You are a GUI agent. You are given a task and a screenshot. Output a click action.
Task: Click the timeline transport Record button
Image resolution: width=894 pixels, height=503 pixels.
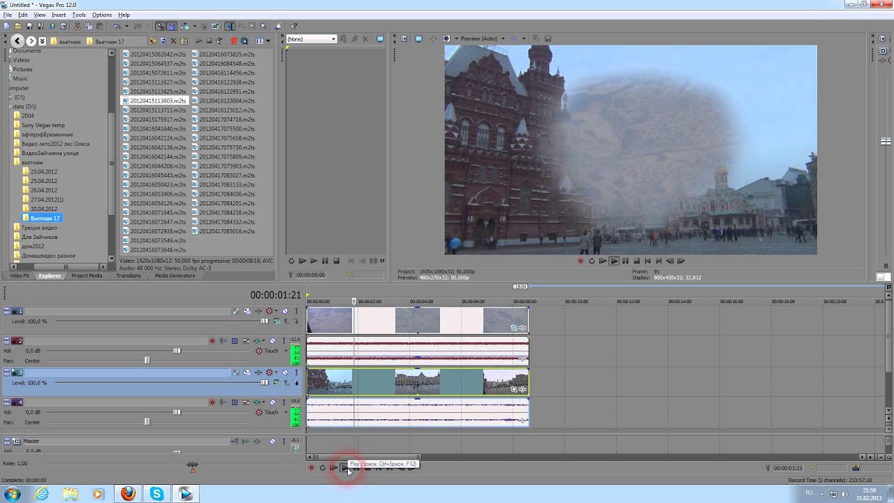[x=312, y=468]
